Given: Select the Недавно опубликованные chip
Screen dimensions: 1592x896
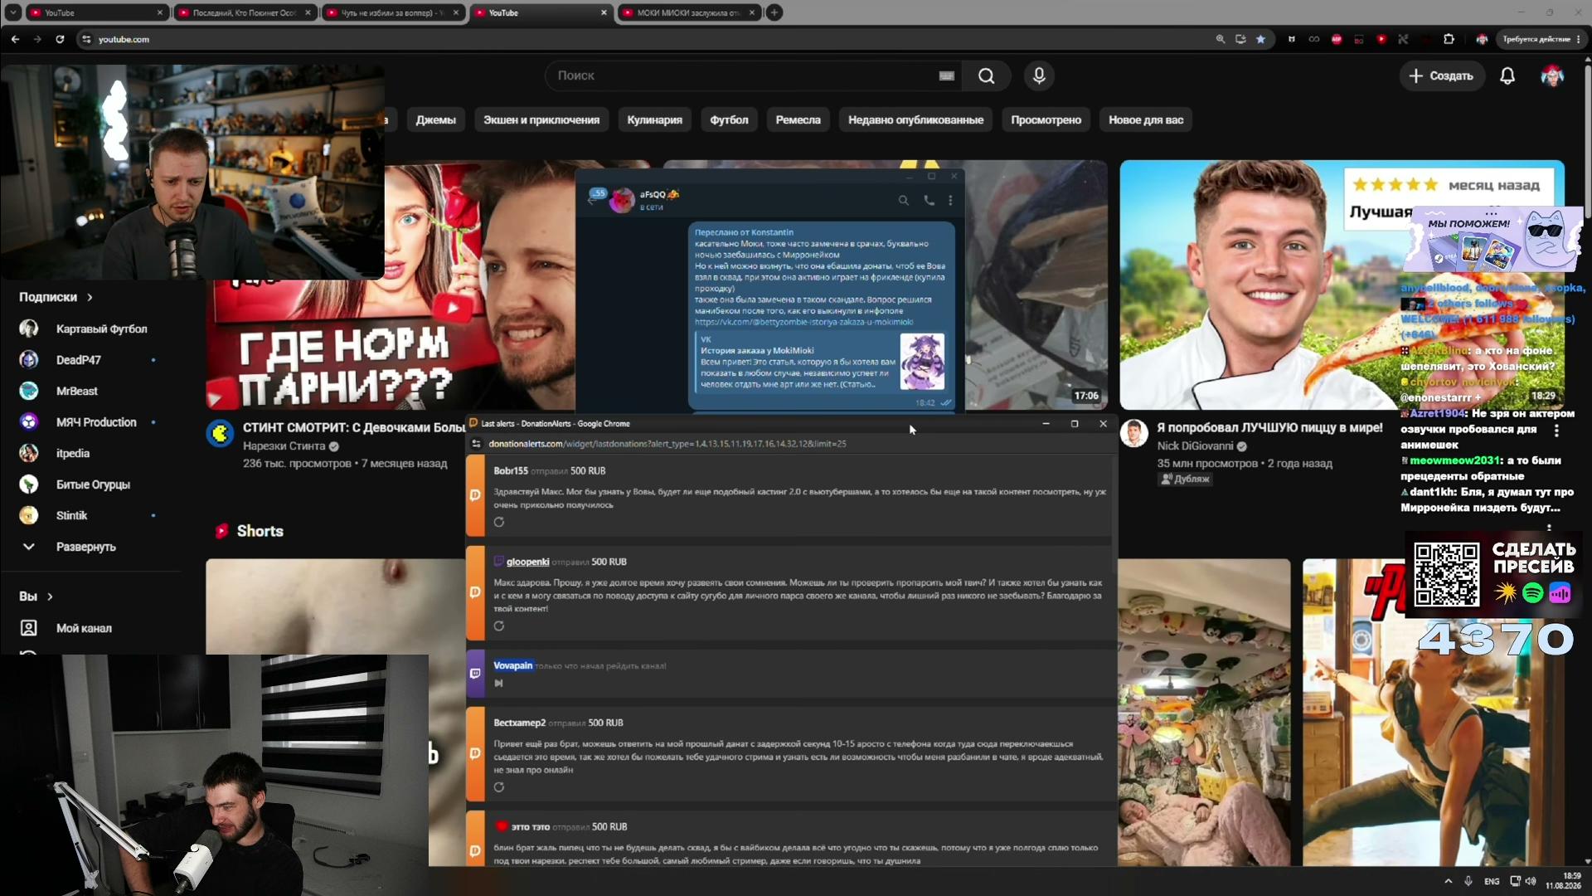Looking at the screenshot, I should pos(915,120).
